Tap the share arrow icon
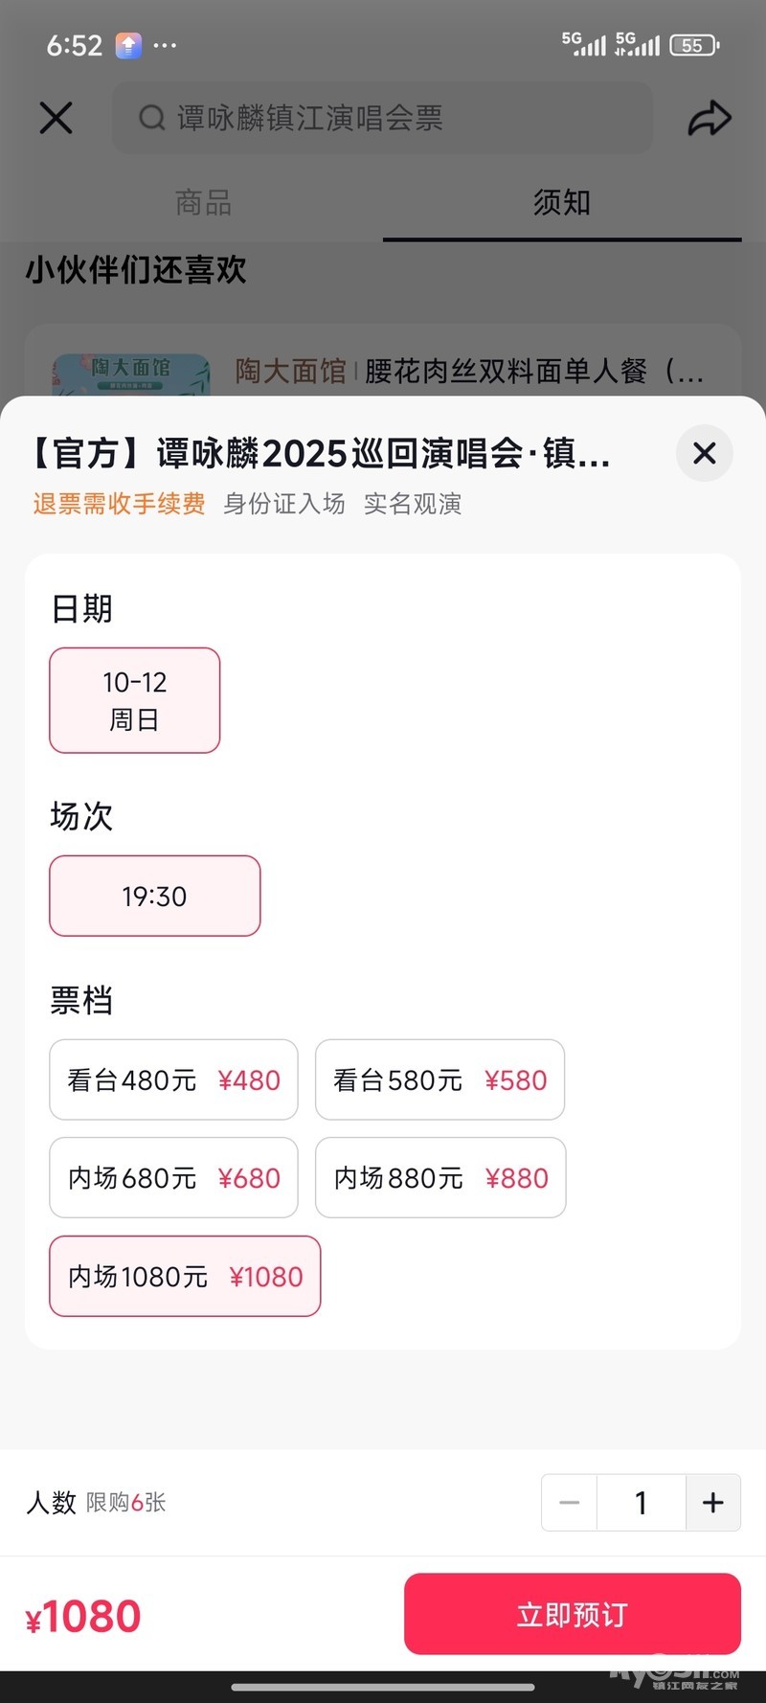This screenshot has width=766, height=1703. pos(710,119)
